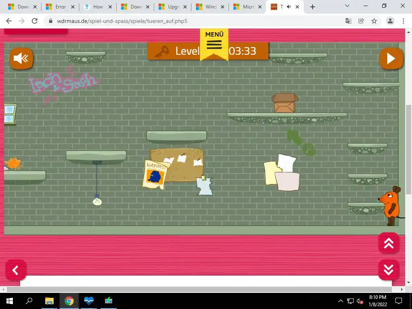Reload the page
Image resolution: width=412 pixels, height=309 pixels.
(x=35, y=21)
